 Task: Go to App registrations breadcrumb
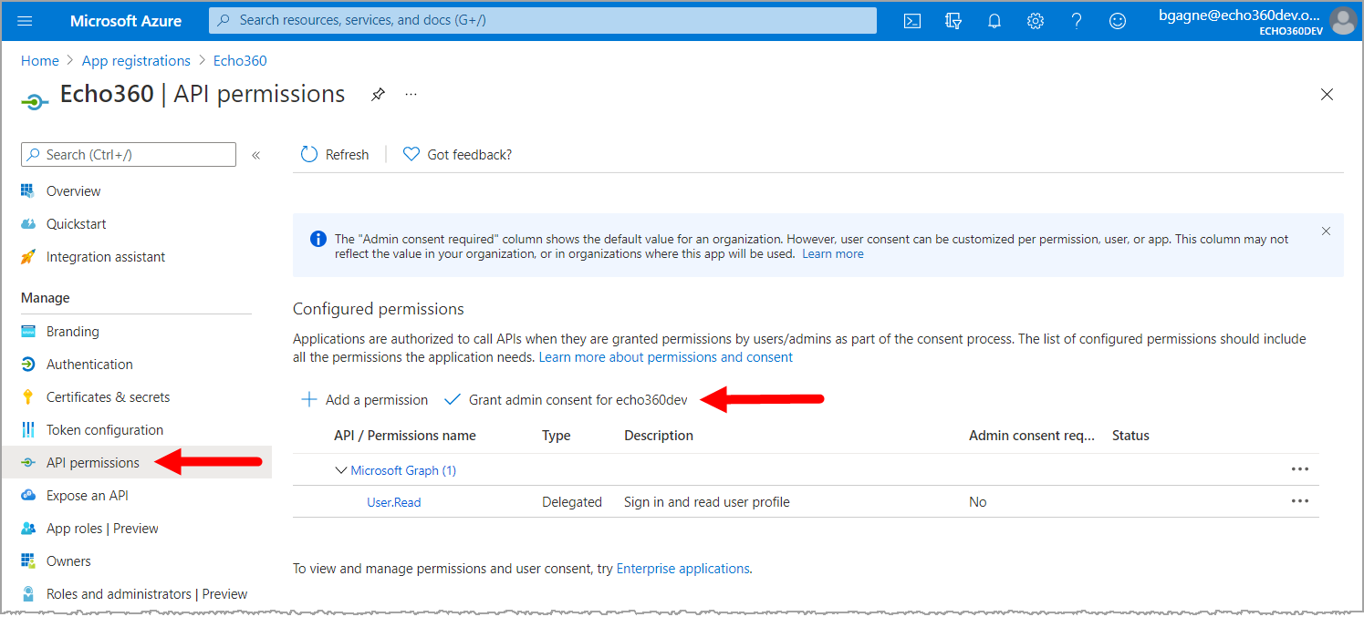click(x=136, y=61)
